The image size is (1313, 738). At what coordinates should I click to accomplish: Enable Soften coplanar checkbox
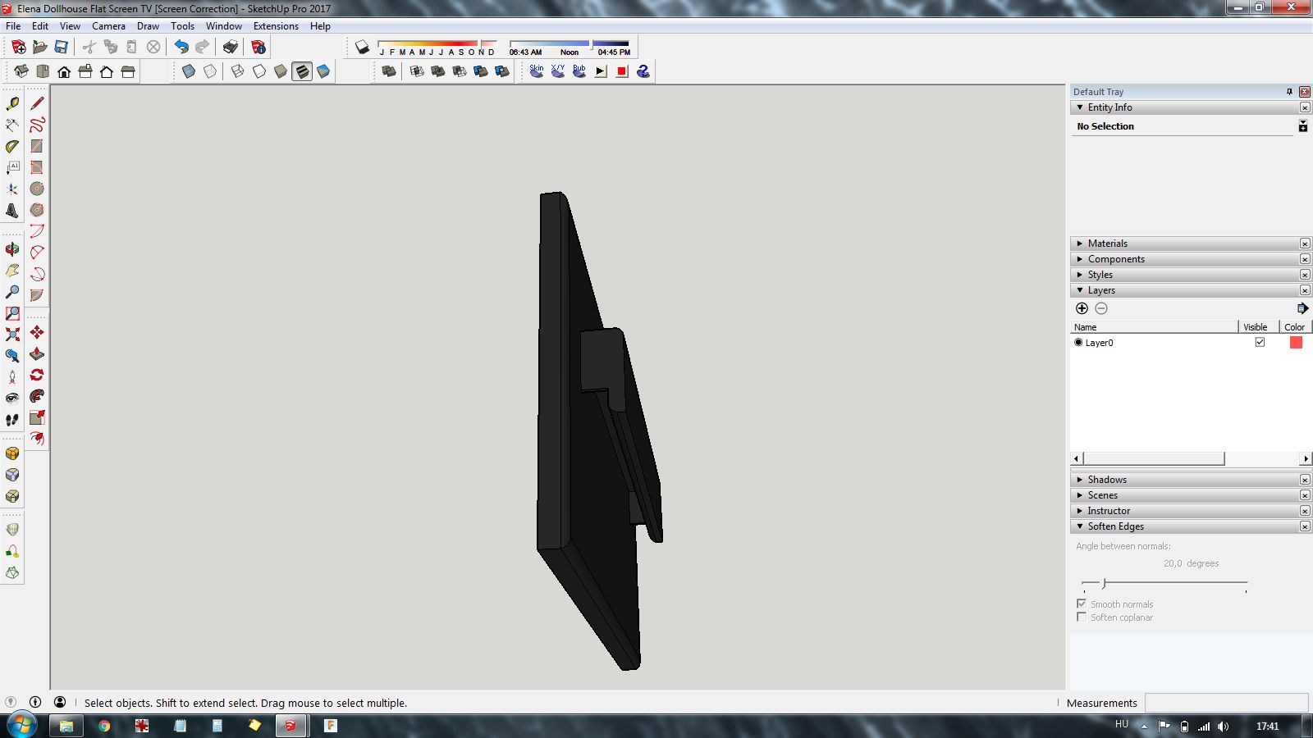1082,617
